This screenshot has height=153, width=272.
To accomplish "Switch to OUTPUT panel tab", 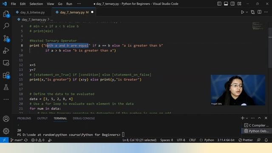I will point(42,118).
